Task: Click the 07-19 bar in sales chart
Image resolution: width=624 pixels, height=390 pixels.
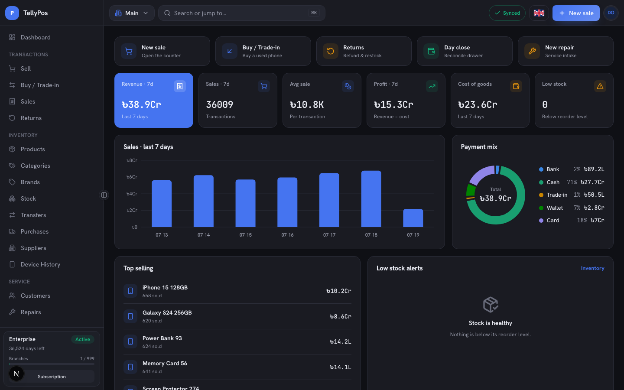Action: (413, 218)
